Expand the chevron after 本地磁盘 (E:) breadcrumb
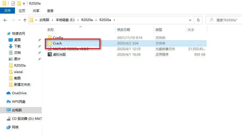Image resolution: width=242 pixels, height=136 pixels. tap(78, 20)
